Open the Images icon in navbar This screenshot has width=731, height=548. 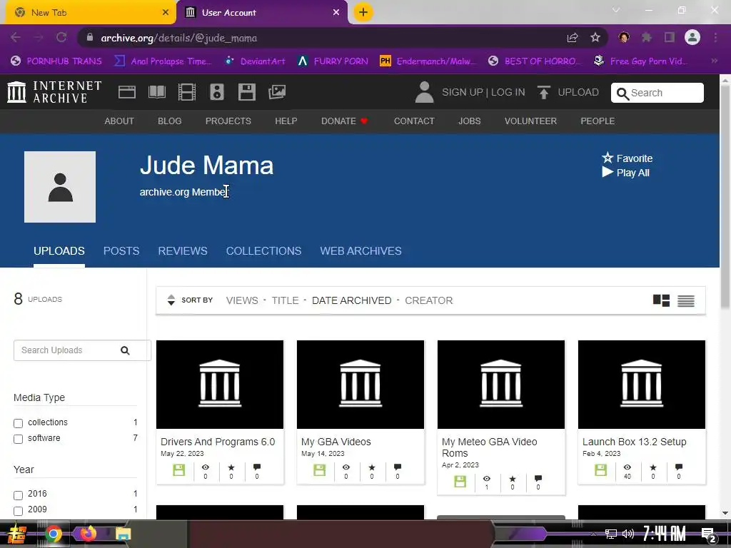(277, 92)
